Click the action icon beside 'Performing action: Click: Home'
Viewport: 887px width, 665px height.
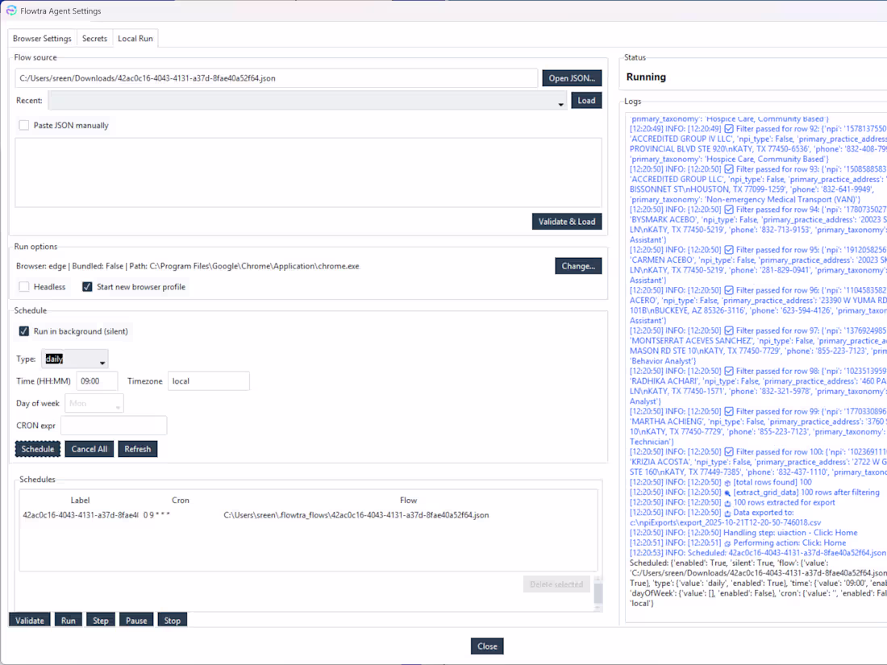pos(727,542)
